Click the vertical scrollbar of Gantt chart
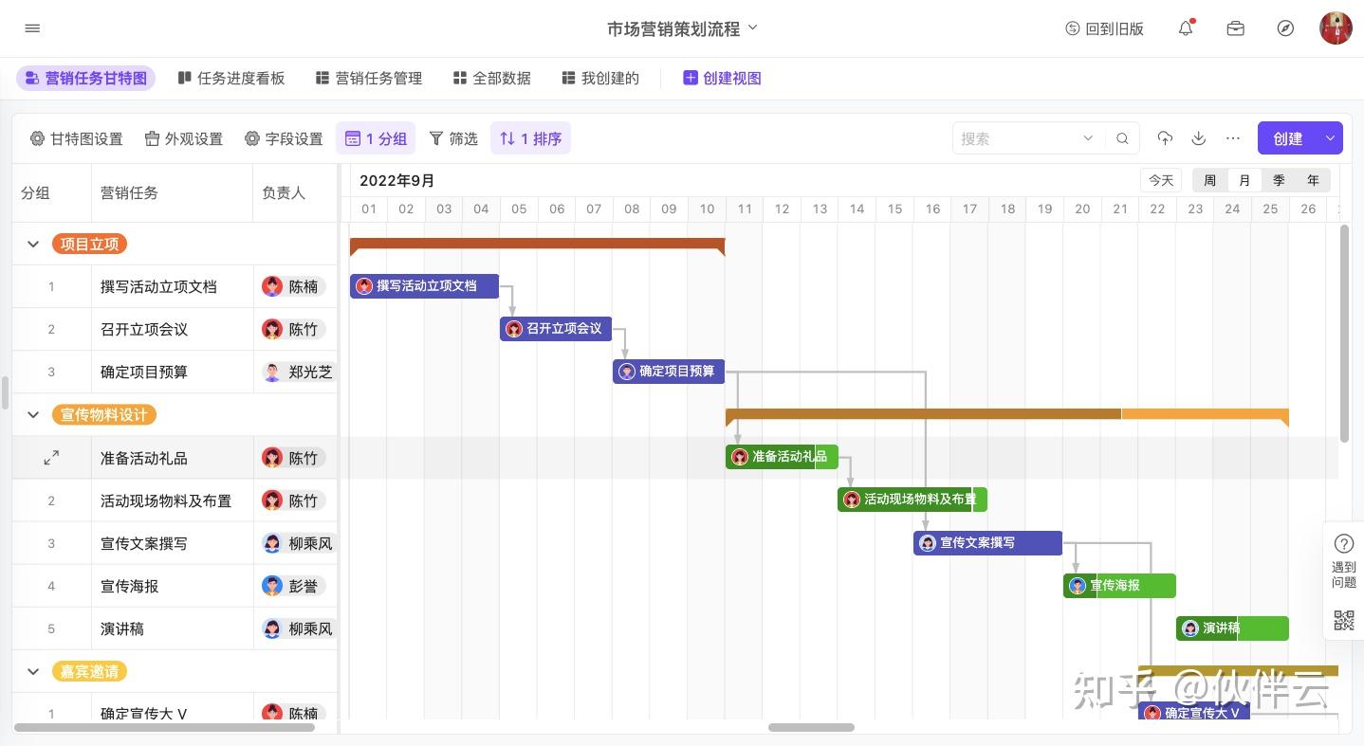The height and width of the screenshot is (746, 1364). point(1344,334)
